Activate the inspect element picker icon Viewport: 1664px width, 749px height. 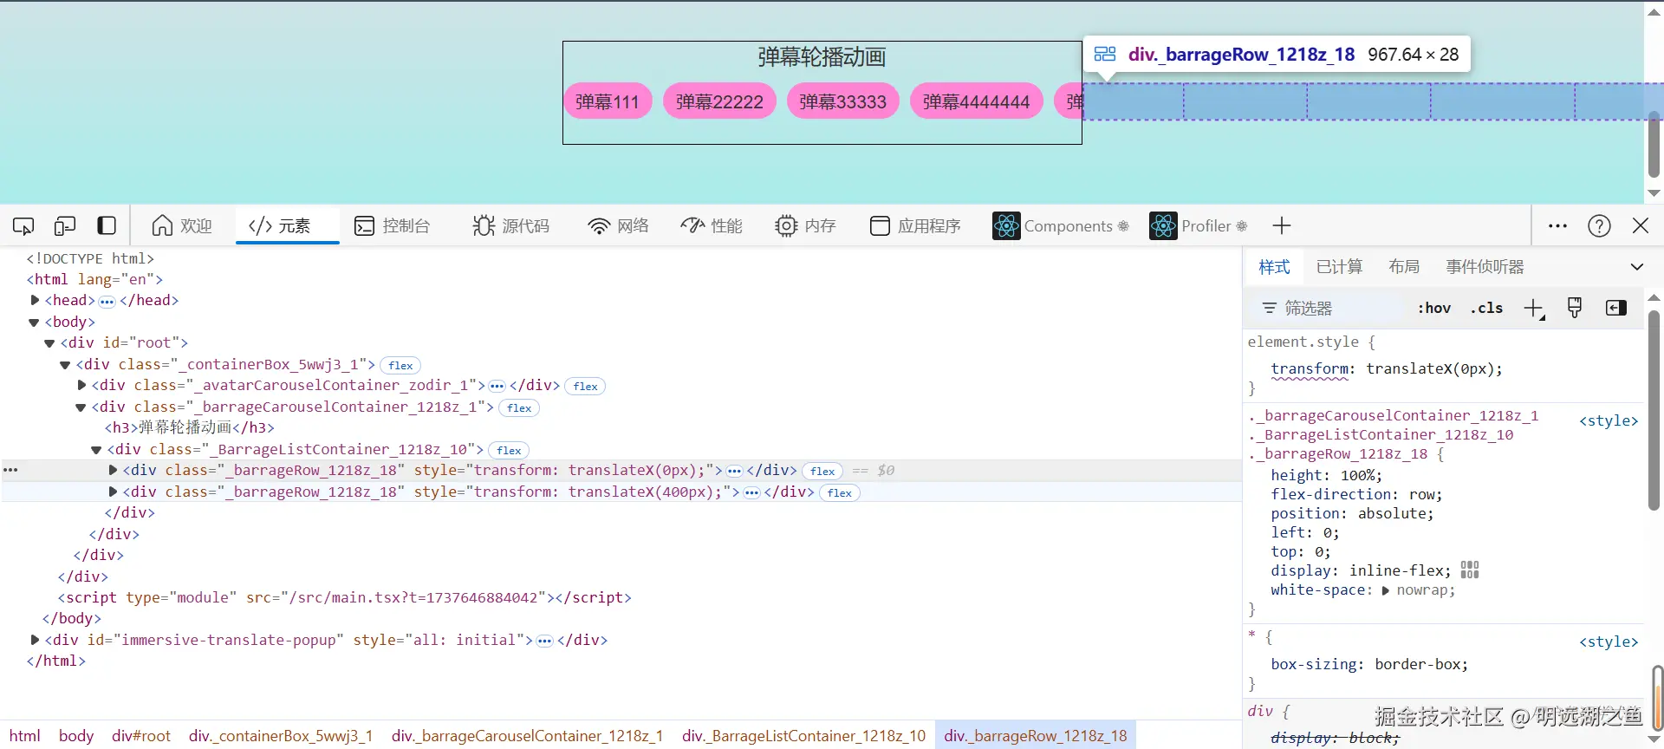click(x=23, y=226)
